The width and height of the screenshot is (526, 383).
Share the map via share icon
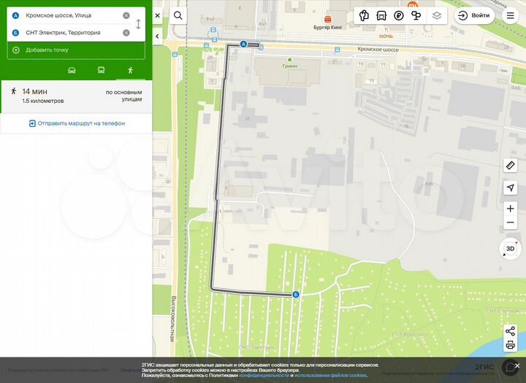[510, 331]
